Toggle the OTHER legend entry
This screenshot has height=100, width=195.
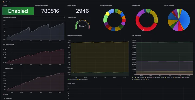(177, 78)
